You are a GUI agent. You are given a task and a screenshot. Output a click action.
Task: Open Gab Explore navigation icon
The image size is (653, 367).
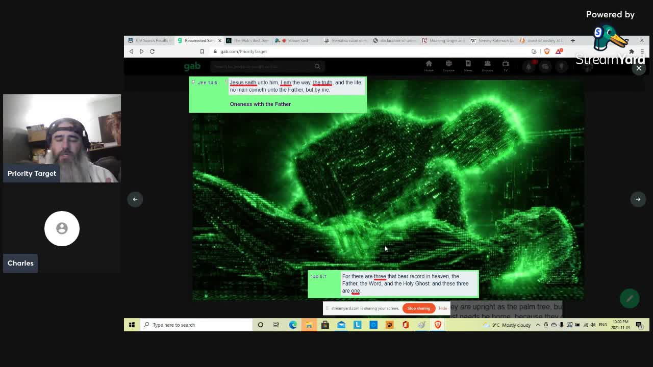[448, 66]
